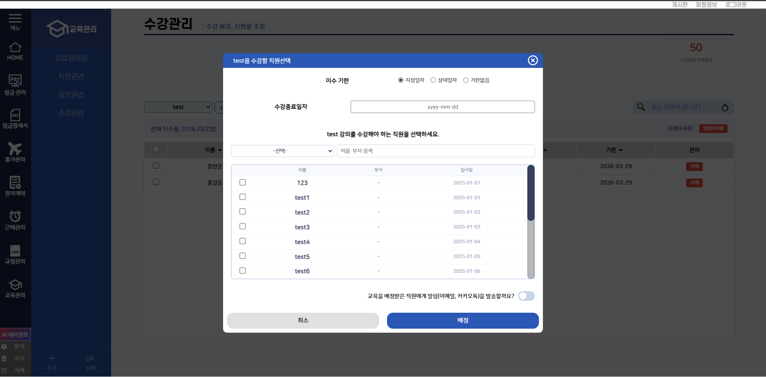Viewport: 766px width, 377px height.
Task: Select the 상대일자 radio option
Action: click(x=433, y=80)
